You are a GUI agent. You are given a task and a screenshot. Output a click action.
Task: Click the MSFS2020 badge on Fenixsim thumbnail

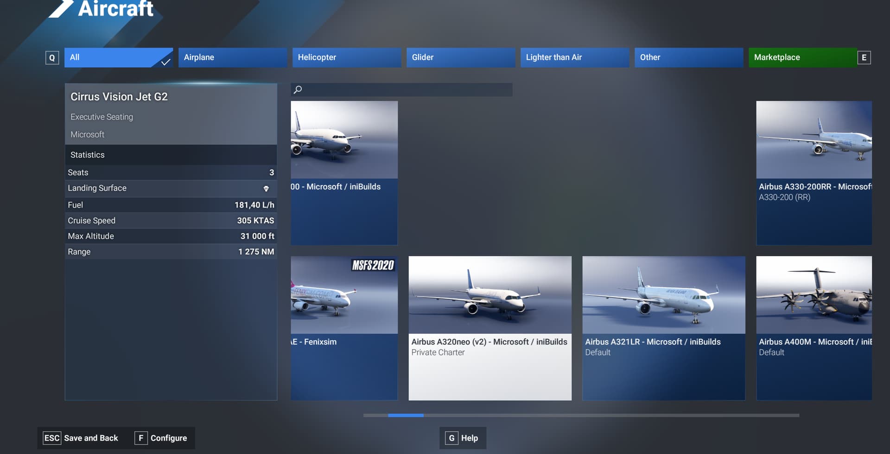click(373, 265)
